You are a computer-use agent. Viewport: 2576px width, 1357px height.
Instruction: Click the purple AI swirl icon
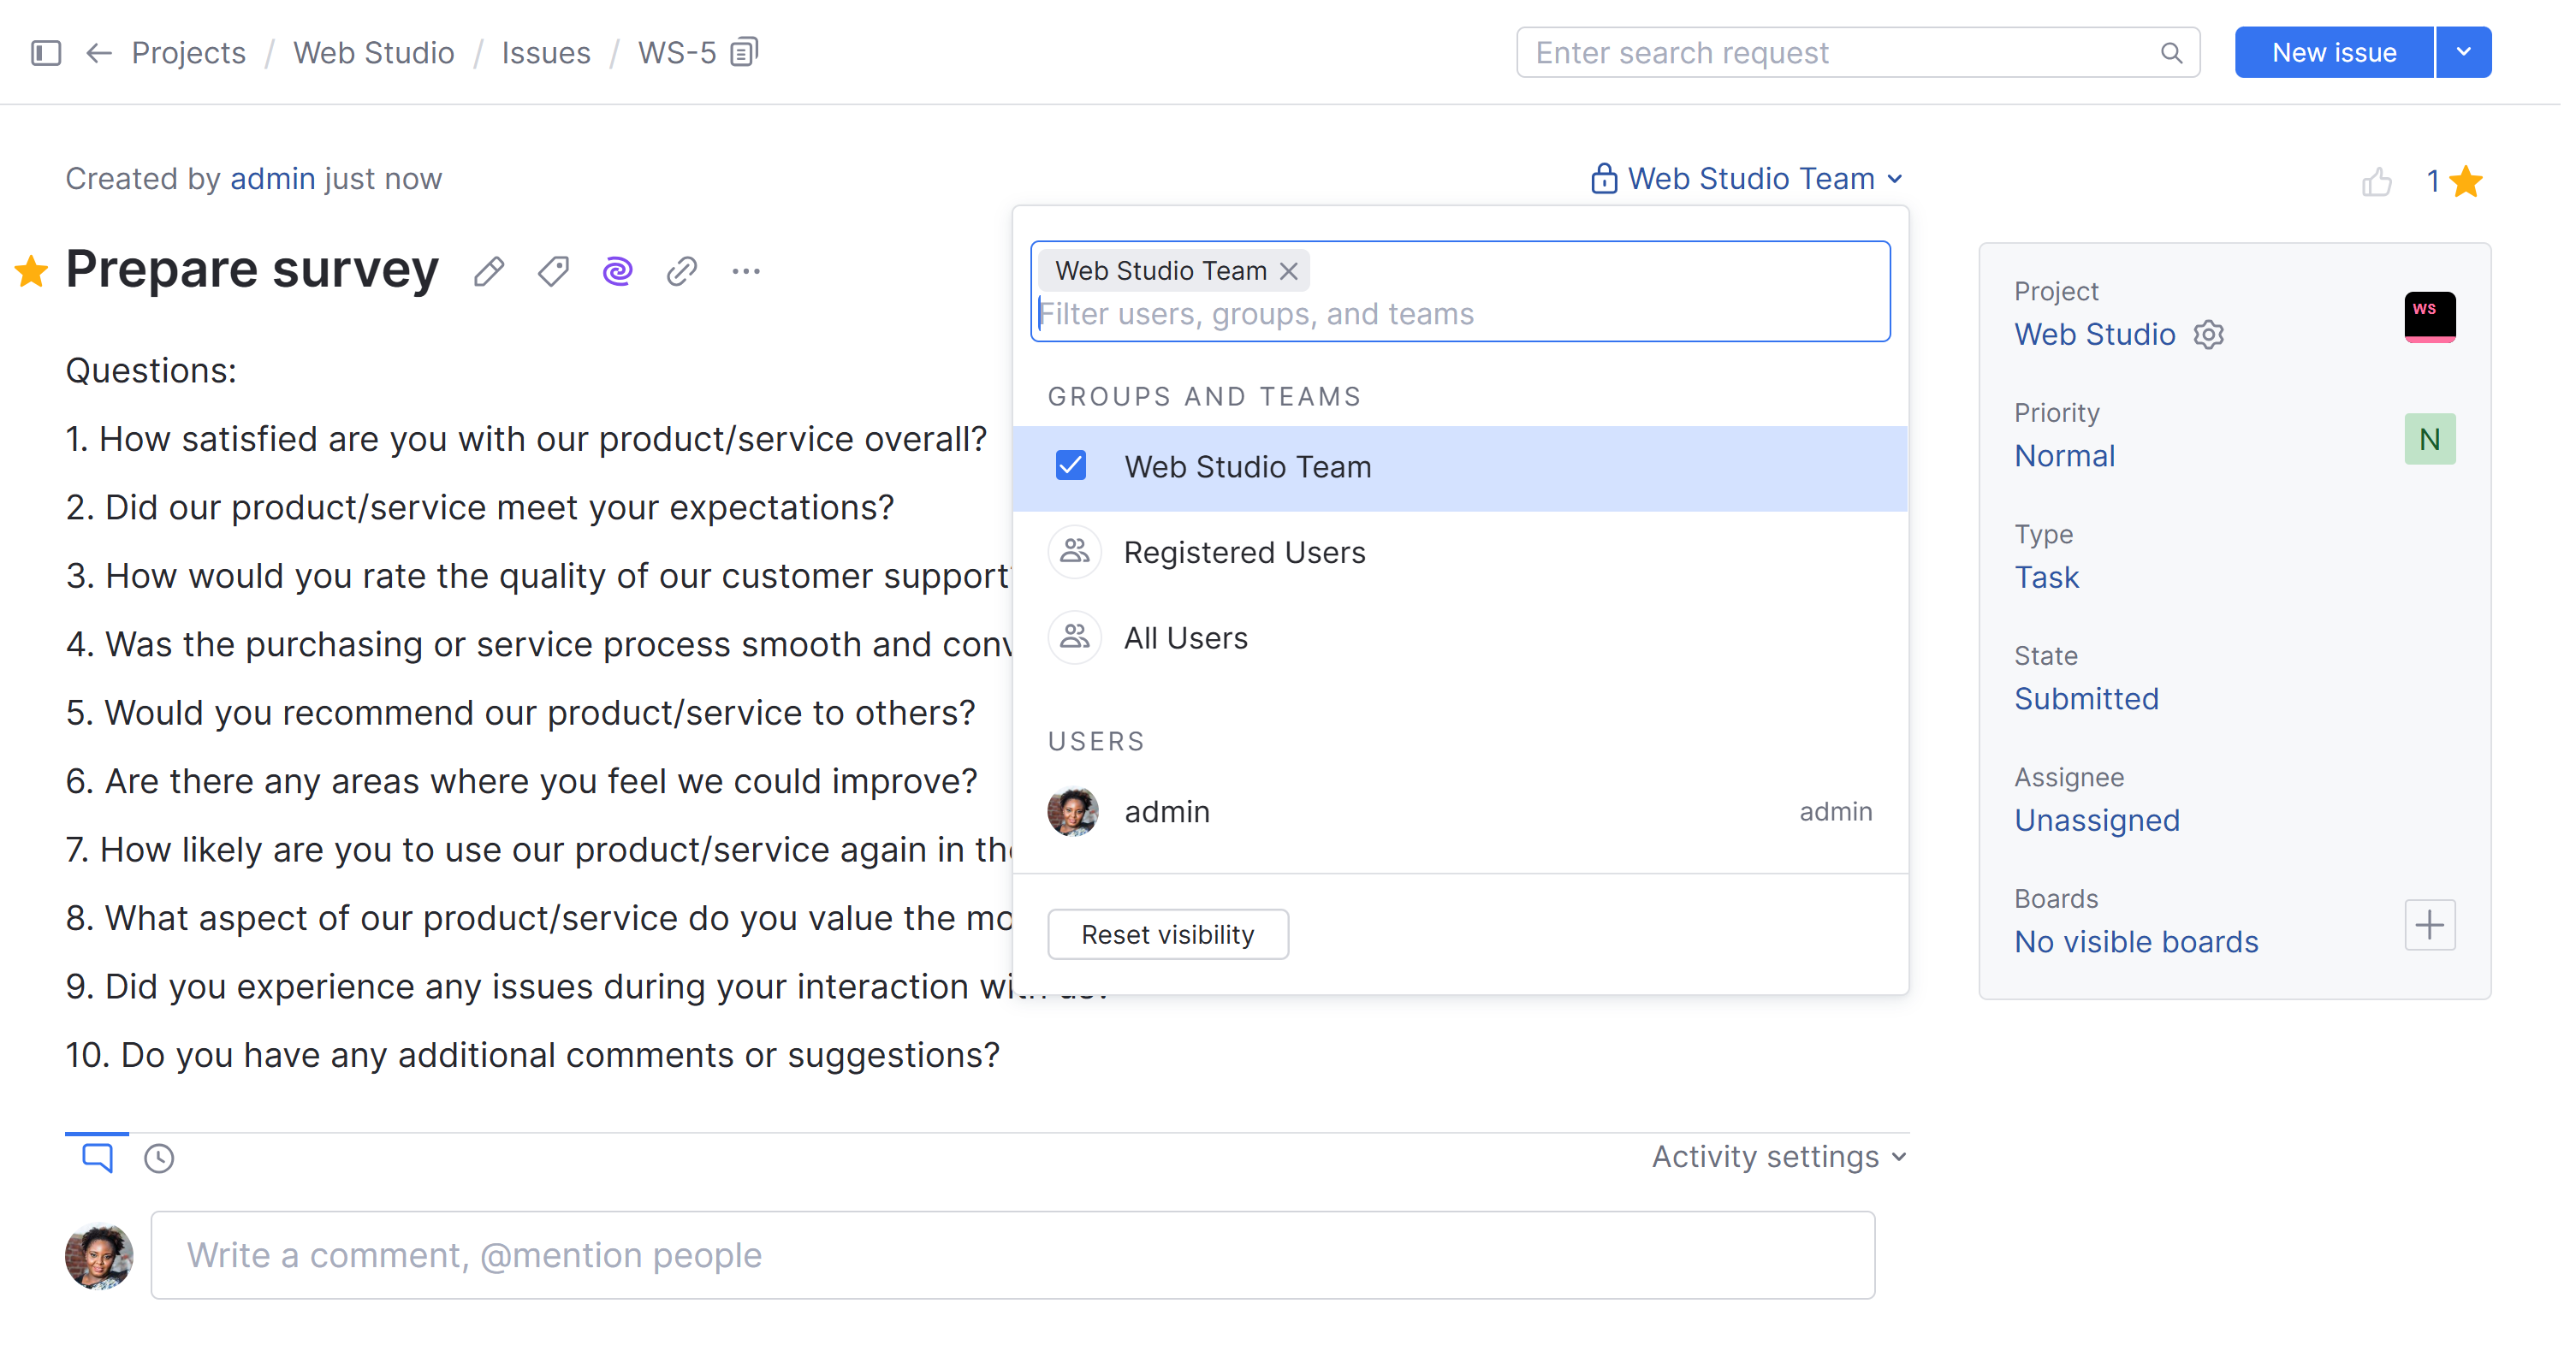coord(618,272)
